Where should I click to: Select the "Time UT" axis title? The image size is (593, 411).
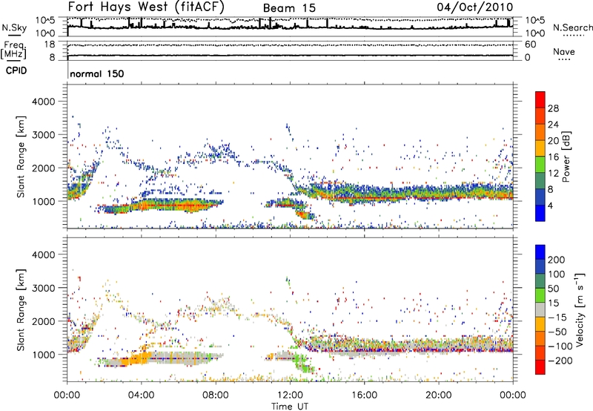[290, 407]
